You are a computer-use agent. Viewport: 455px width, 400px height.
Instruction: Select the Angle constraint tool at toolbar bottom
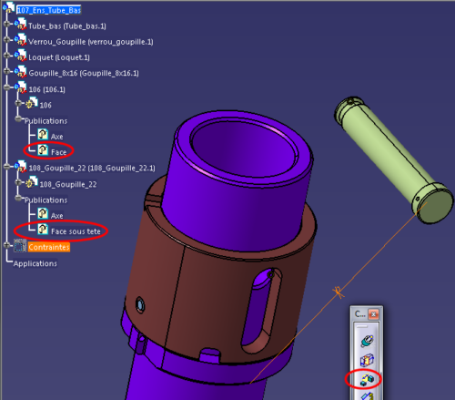pos(367,395)
